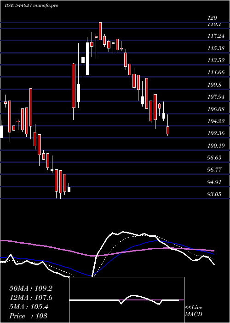The height and width of the screenshot is (323, 230).
Task: Click the 117.24 price axis label
Action: tap(216, 36)
